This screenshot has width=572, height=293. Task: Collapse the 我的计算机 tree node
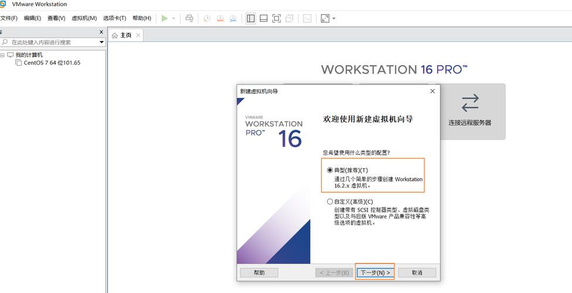(2, 55)
